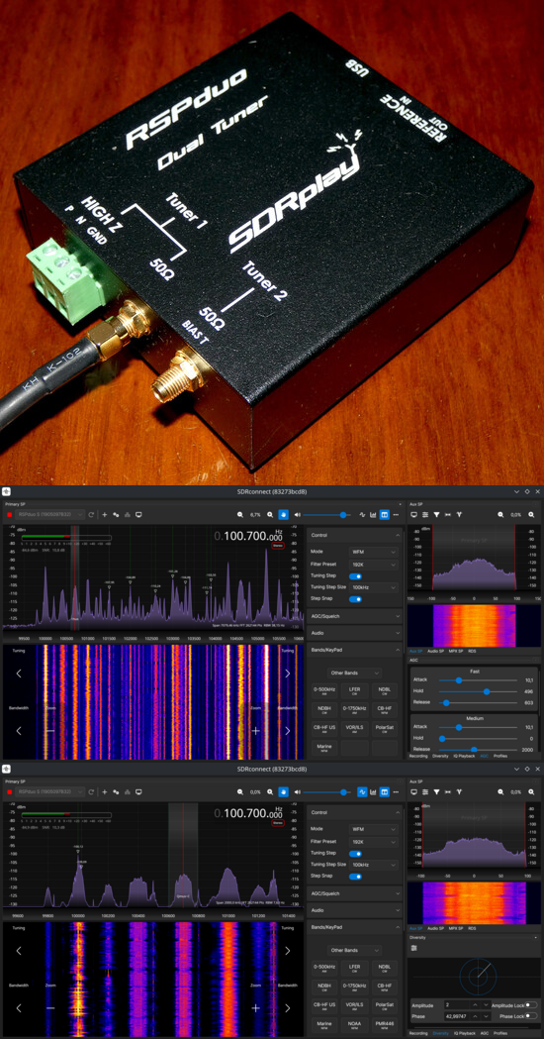This screenshot has width=544, height=1039.
Task: Select the PolarSat band button in the upper window
Action: click(x=385, y=729)
